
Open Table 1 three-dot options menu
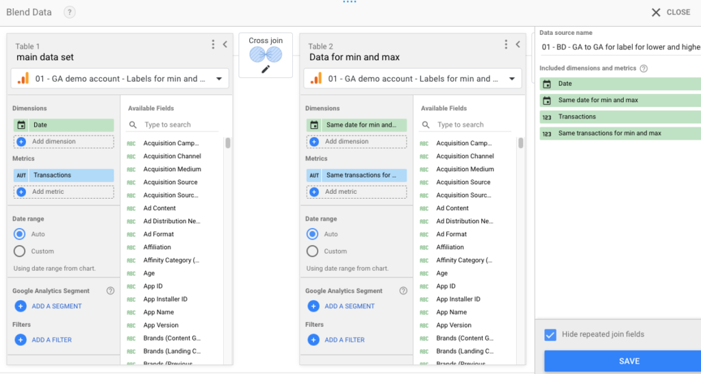[214, 45]
